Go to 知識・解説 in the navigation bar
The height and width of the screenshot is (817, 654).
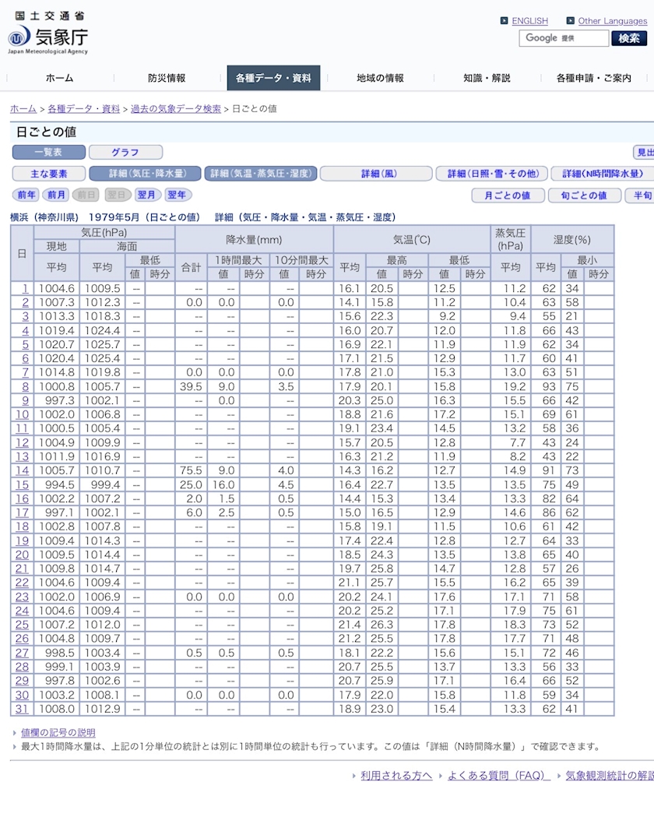click(487, 78)
